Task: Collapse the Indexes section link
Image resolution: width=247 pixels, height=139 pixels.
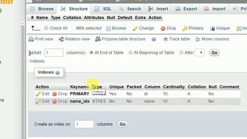Action: tap(37, 61)
